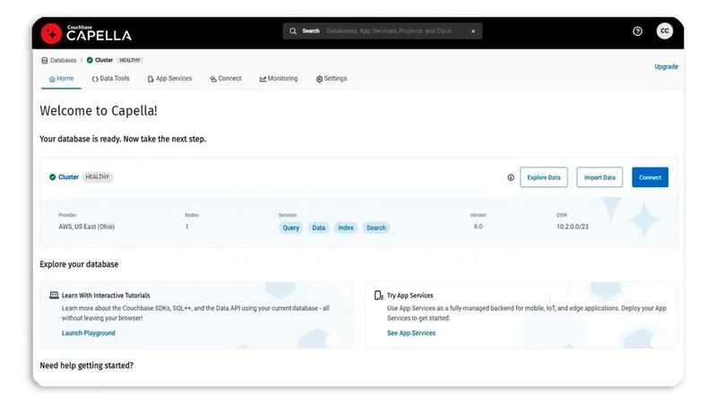717x403 pixels.
Task: Click the green check icon beside breadcrumb Cluster
Action: click(x=90, y=60)
